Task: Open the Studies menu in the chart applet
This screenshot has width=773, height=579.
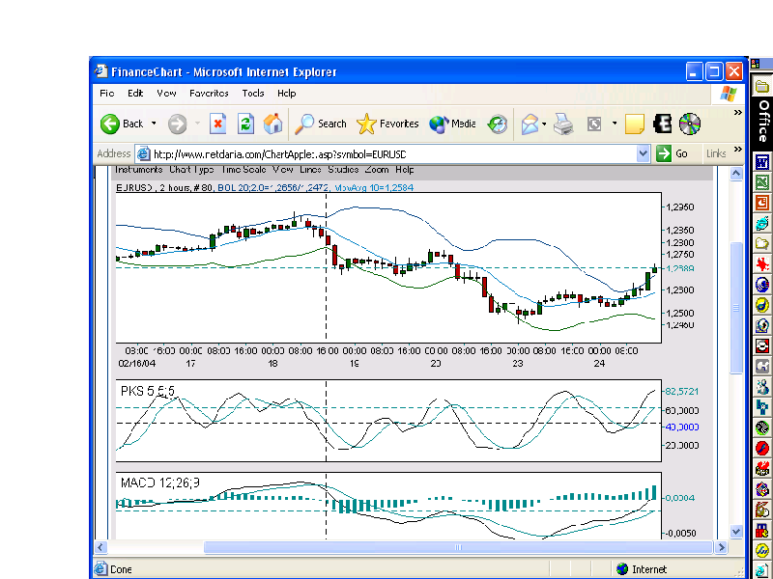Action: pos(343,170)
